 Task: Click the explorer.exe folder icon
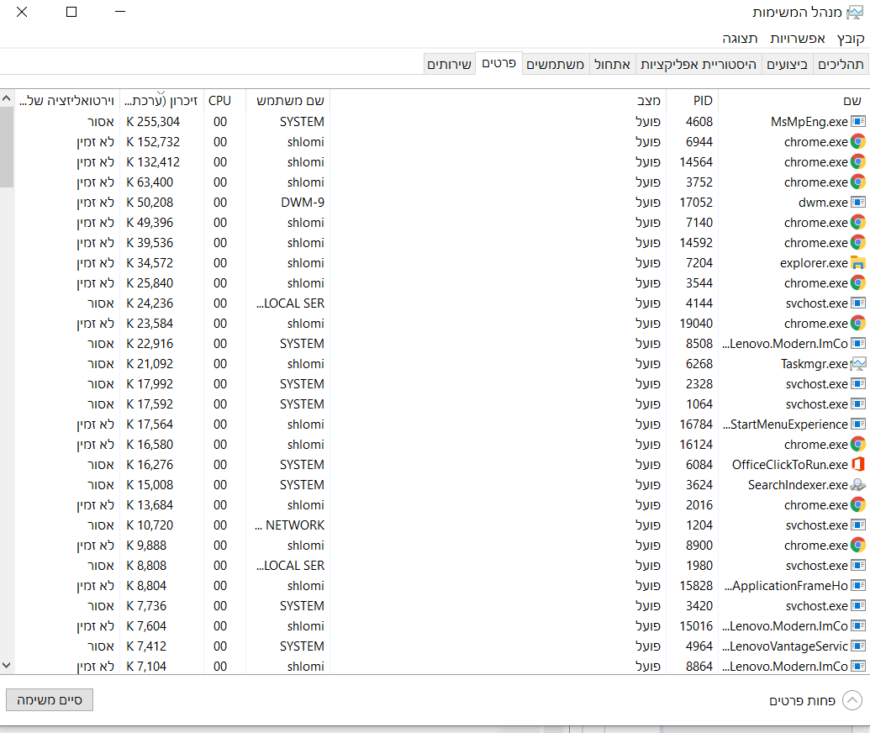click(x=857, y=263)
